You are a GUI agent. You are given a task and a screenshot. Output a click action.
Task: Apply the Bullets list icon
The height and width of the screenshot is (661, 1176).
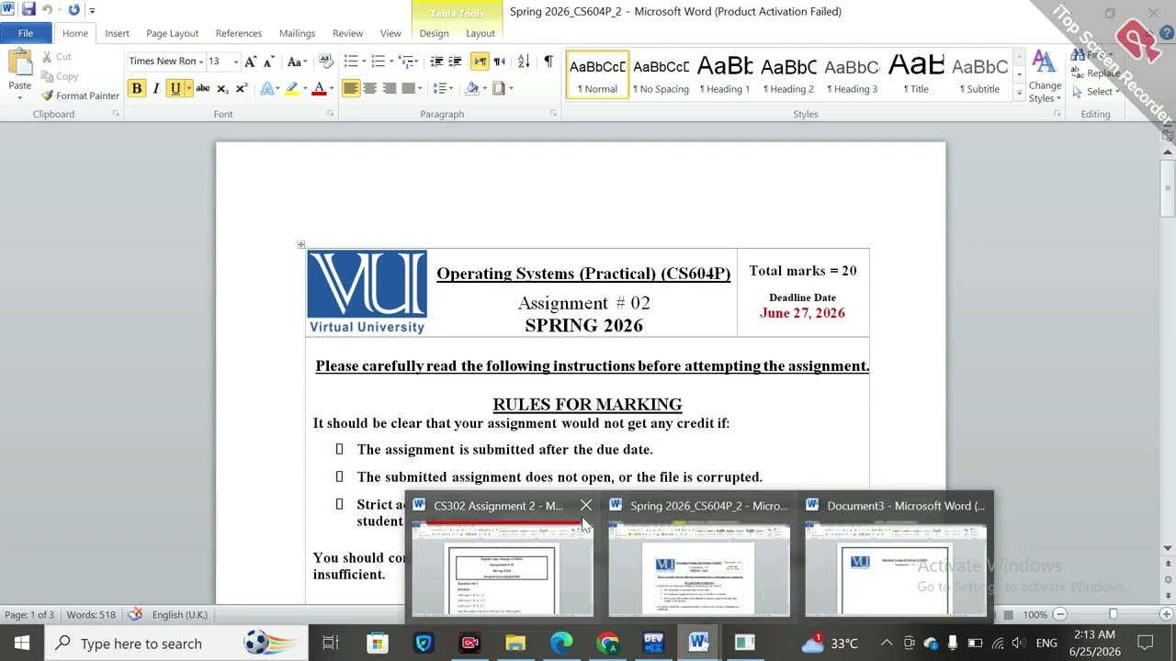tap(351, 62)
